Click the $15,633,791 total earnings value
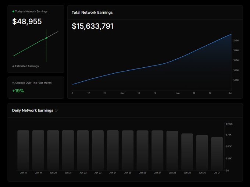 pyautogui.click(x=93, y=27)
